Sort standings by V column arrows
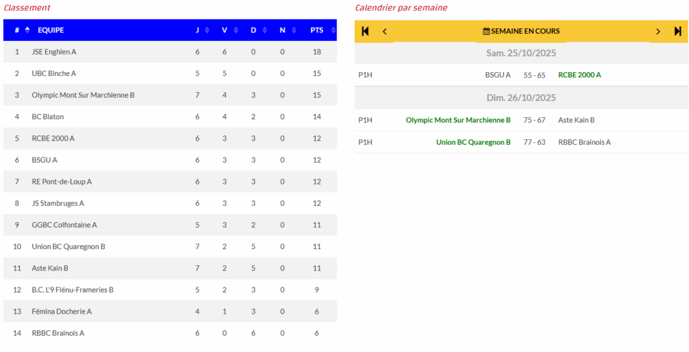This screenshot has width=689, height=352. coord(235,30)
